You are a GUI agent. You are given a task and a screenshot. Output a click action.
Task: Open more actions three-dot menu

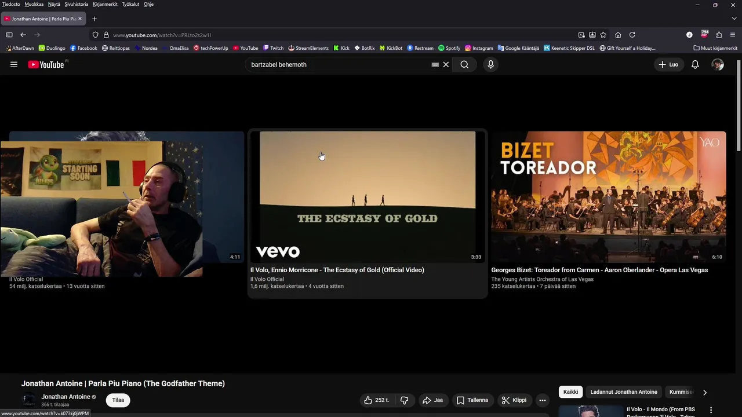543,400
